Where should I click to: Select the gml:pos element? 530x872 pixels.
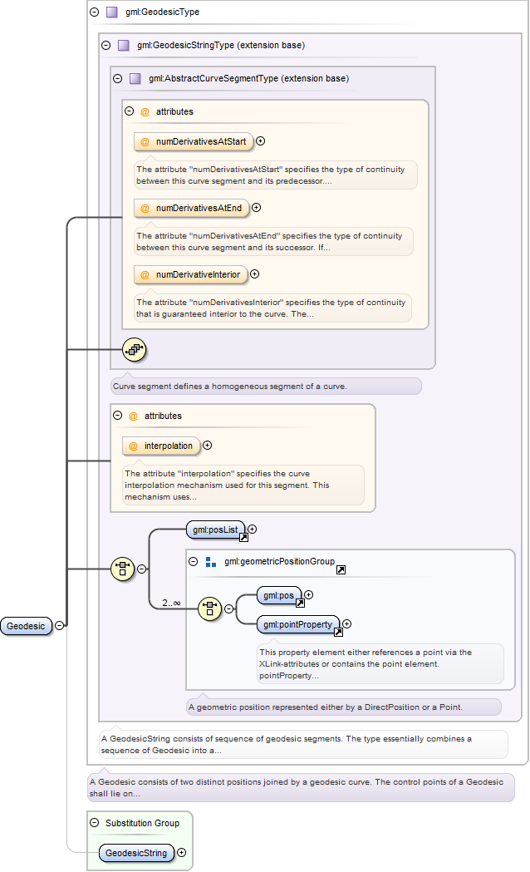tap(279, 595)
